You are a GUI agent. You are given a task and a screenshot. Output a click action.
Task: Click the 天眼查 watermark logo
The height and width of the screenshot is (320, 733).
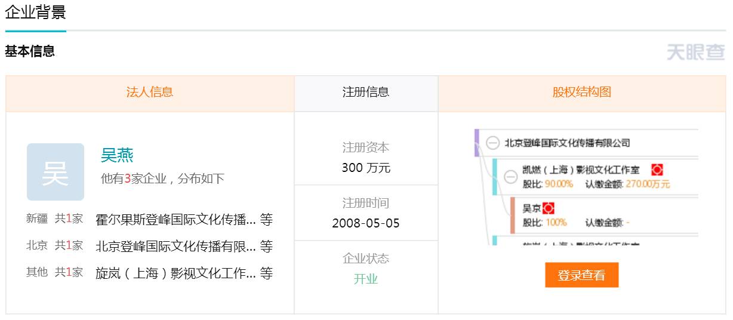[x=695, y=53]
